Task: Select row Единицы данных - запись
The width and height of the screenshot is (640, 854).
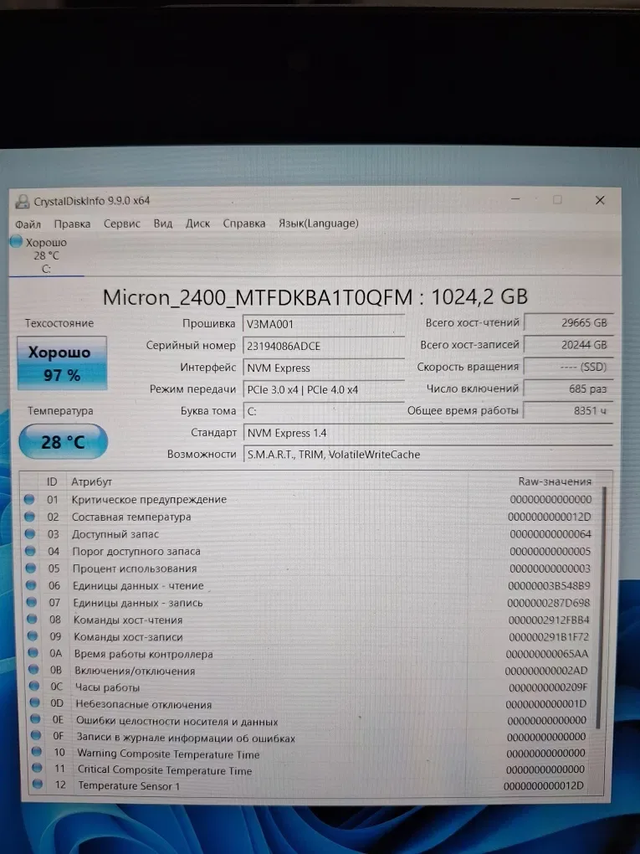Action: point(309,603)
